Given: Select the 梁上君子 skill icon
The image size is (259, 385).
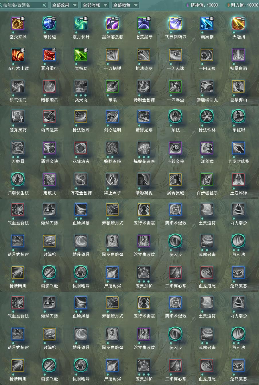Looking at the screenshot, I should [113, 179].
